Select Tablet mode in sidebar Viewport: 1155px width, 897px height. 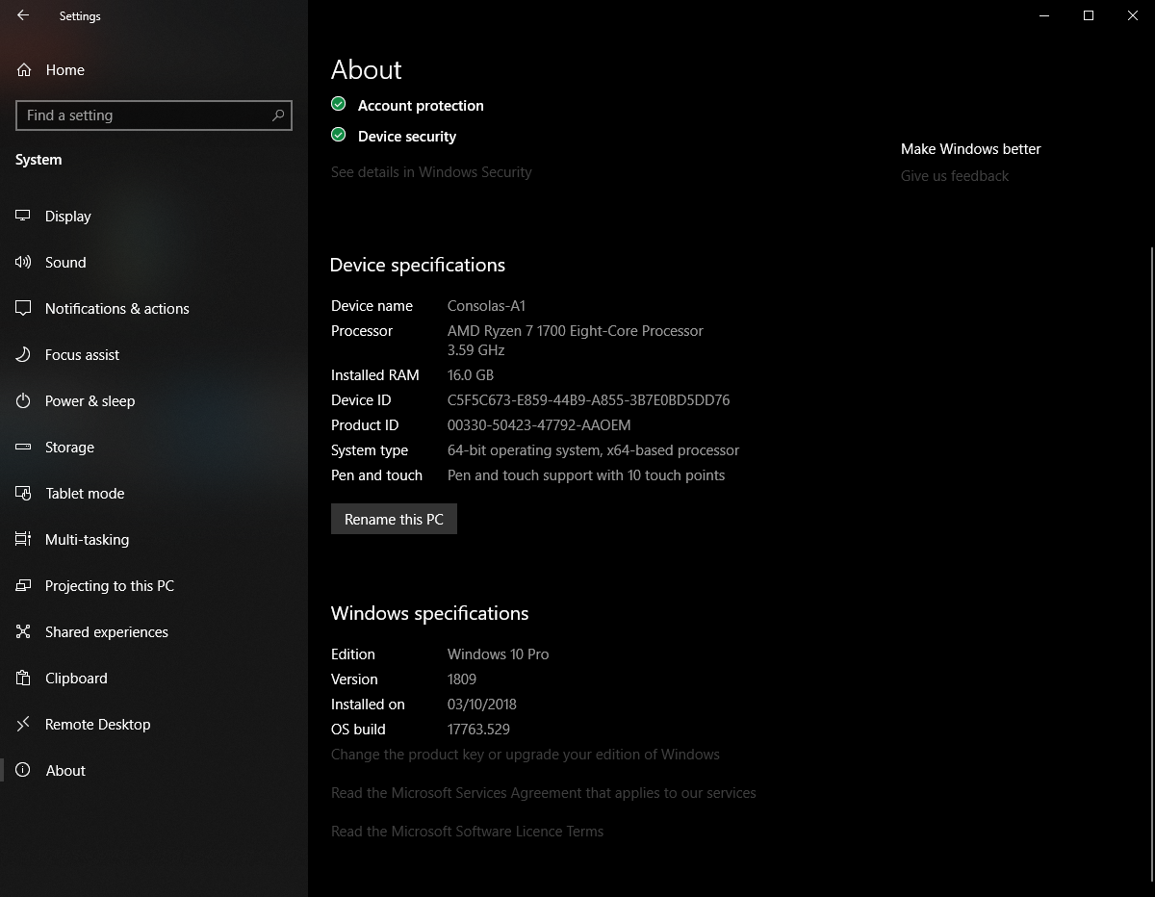154,494
